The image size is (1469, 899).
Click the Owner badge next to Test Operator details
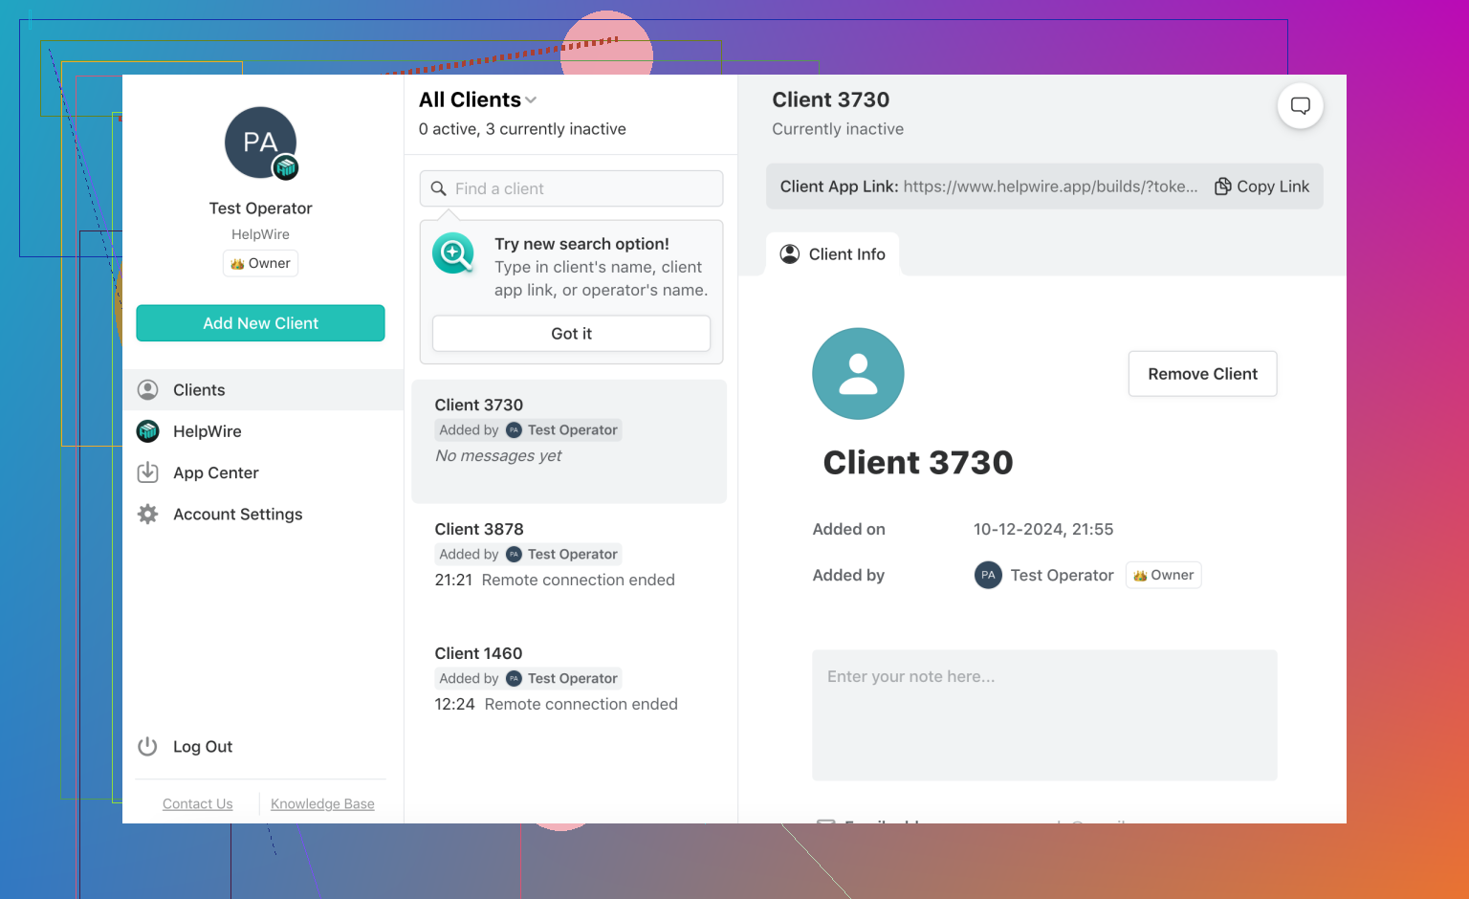point(1164,575)
